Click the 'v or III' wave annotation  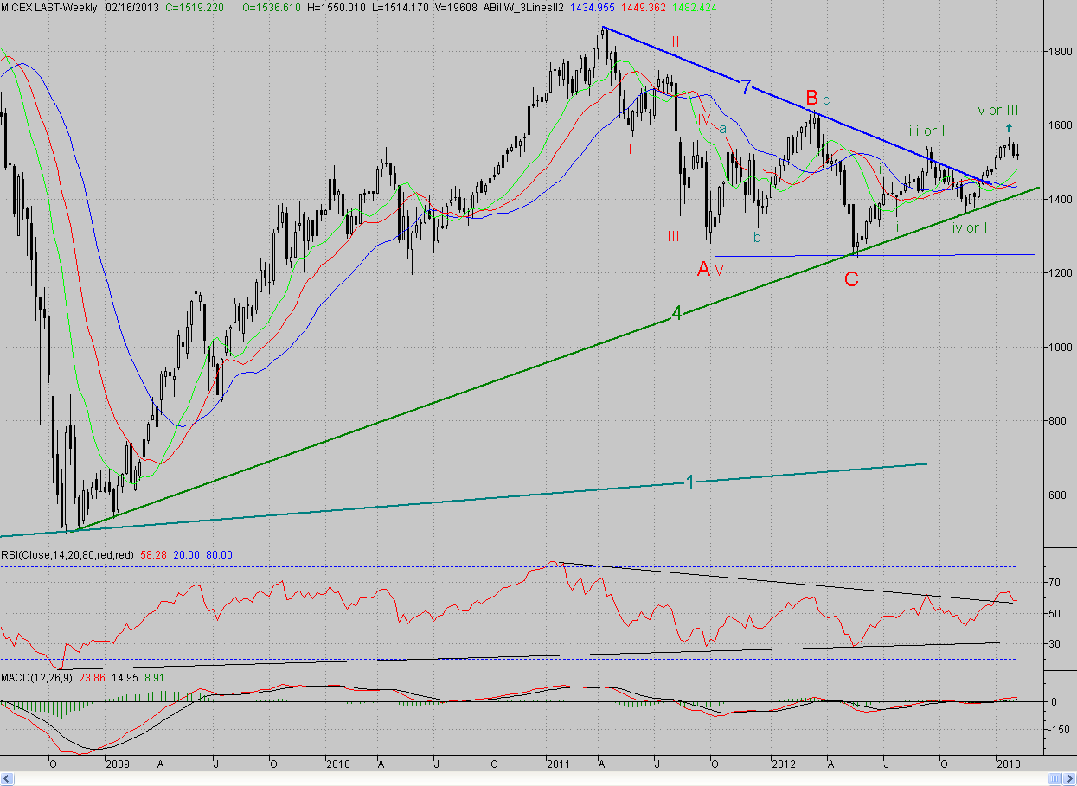(997, 111)
